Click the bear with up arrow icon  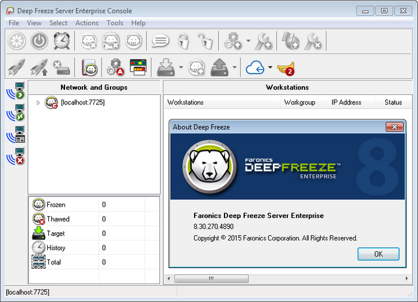pyautogui.click(x=196, y=67)
